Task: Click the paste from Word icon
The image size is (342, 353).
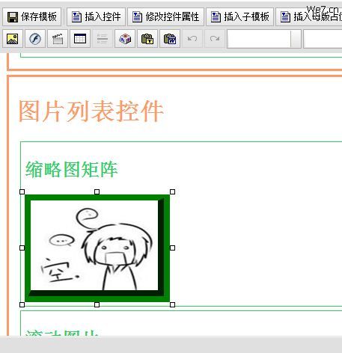Action: pyautogui.click(x=170, y=39)
